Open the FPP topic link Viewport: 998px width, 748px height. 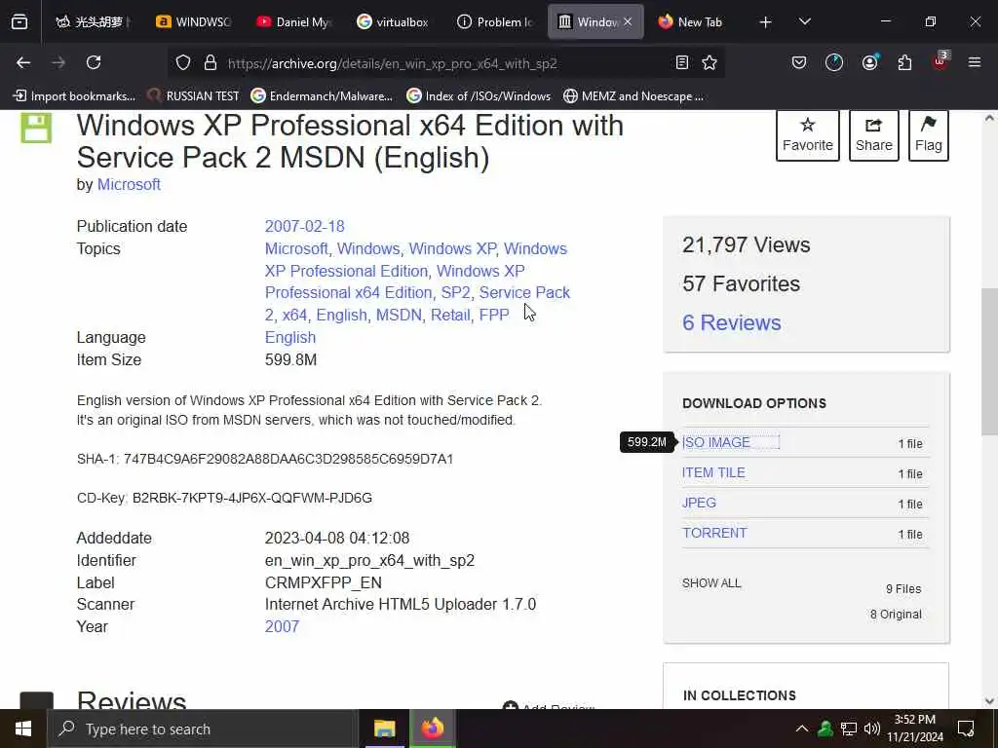(x=494, y=315)
